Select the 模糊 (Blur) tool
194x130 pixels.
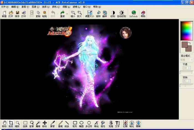coord(138,124)
